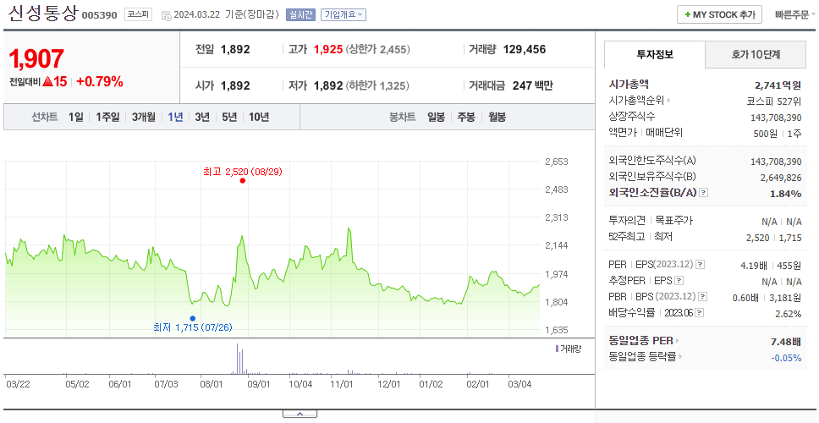The width and height of the screenshot is (819, 423).
Task: Click the -0.05% 동일업종 등락률 value
Action: click(786, 358)
